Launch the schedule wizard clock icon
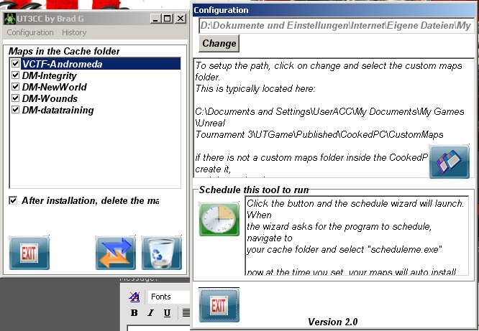The image size is (479, 331). click(x=219, y=218)
